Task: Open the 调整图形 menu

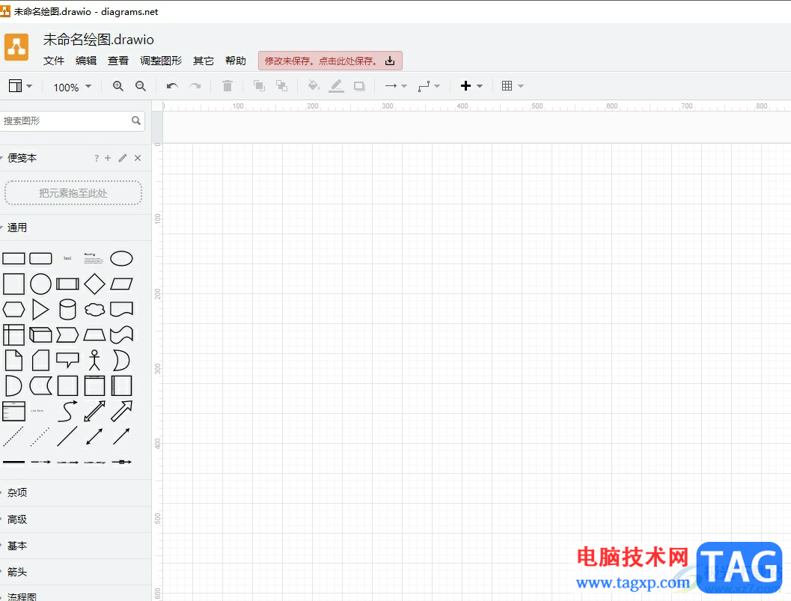Action: pyautogui.click(x=161, y=61)
